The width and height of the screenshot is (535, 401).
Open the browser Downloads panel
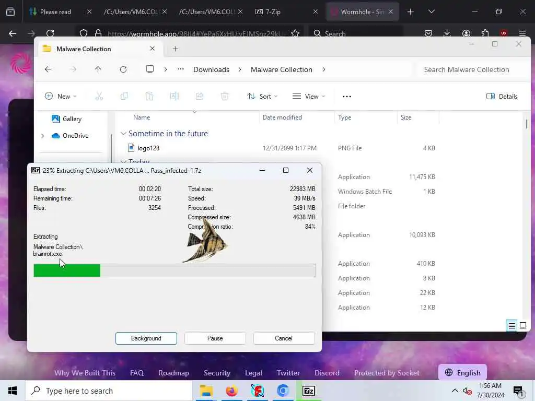(447, 33)
